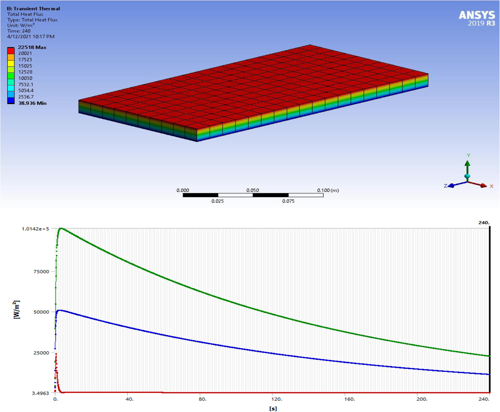This screenshot has width=500, height=412.
Task: Click the '[W/m²]' y-axis title
Action: (x=17, y=309)
